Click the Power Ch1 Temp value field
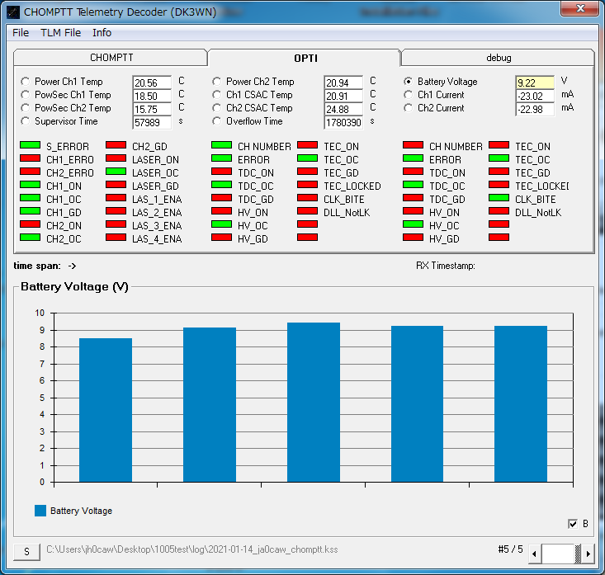Screen dimensions: 605x575 point(152,82)
